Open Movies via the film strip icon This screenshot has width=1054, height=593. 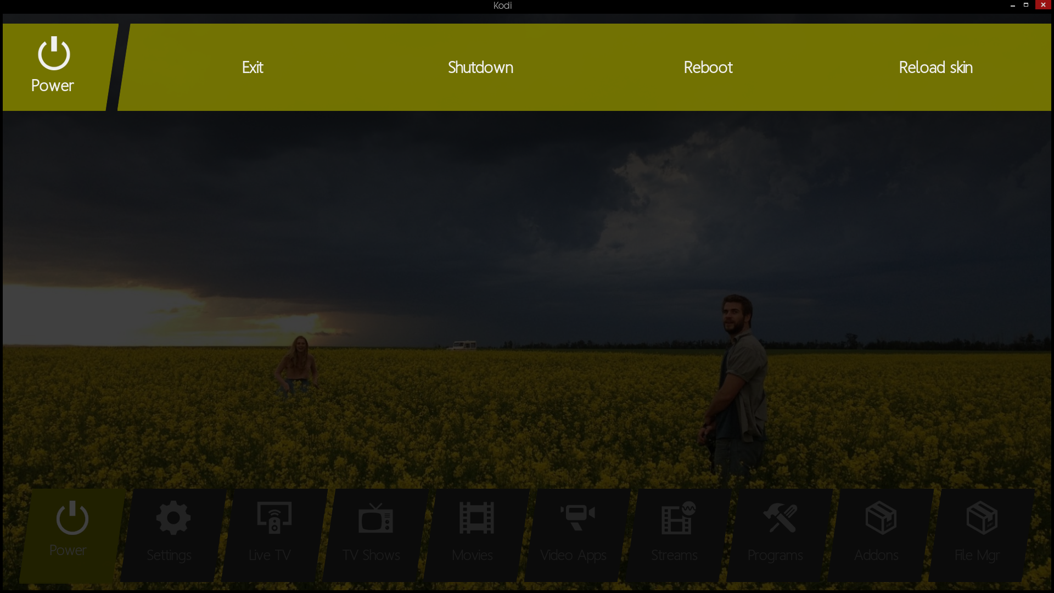click(476, 518)
